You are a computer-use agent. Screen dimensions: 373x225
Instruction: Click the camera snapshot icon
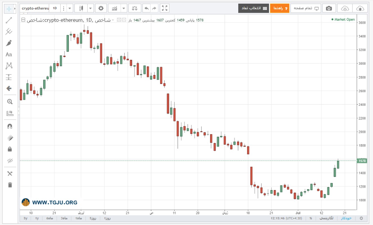329,8
